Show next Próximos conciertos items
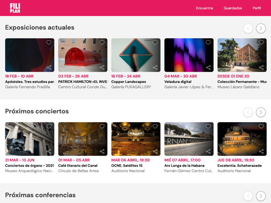 click(x=261, y=112)
